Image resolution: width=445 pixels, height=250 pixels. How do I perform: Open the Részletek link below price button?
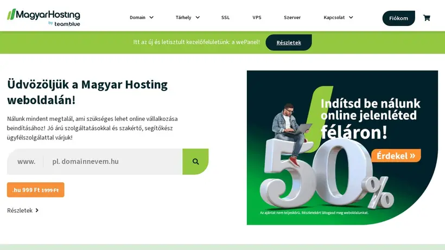point(23,210)
